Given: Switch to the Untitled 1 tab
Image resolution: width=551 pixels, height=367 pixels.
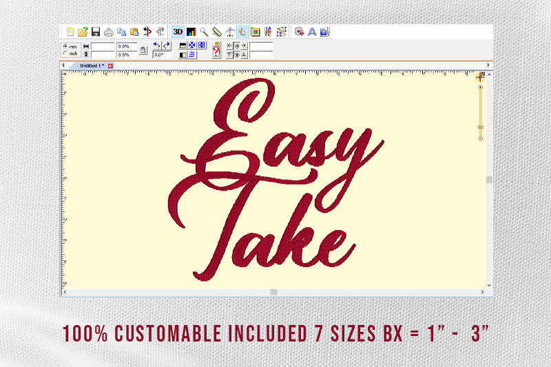Looking at the screenshot, I should pyautogui.click(x=91, y=65).
